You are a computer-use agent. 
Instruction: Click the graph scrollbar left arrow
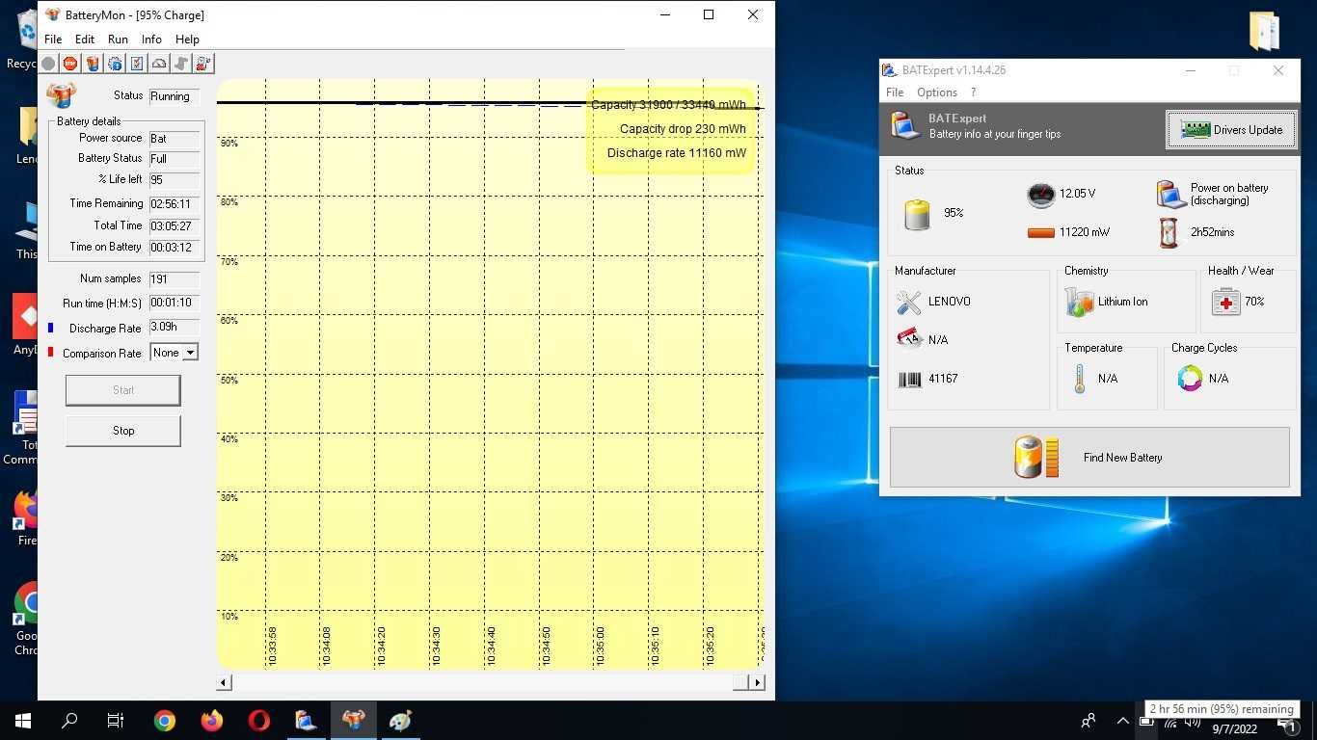[224, 682]
